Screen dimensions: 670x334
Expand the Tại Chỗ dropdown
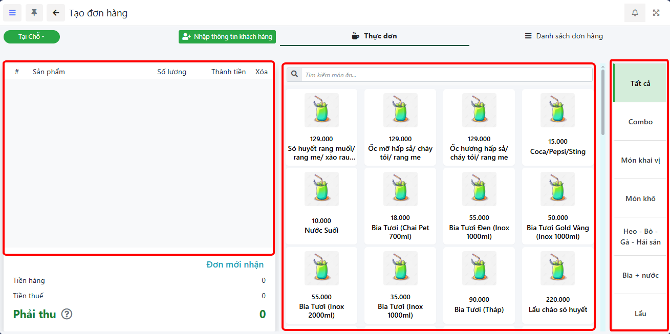tap(32, 37)
